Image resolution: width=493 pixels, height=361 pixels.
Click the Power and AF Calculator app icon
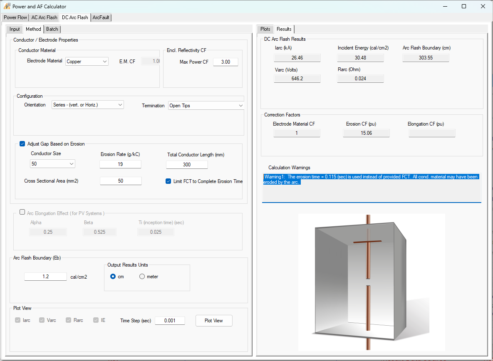[7, 6]
